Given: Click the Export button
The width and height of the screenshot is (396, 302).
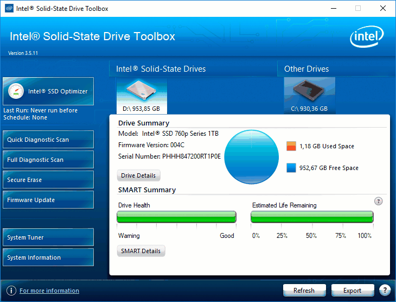Looking at the screenshot, I should (352, 291).
